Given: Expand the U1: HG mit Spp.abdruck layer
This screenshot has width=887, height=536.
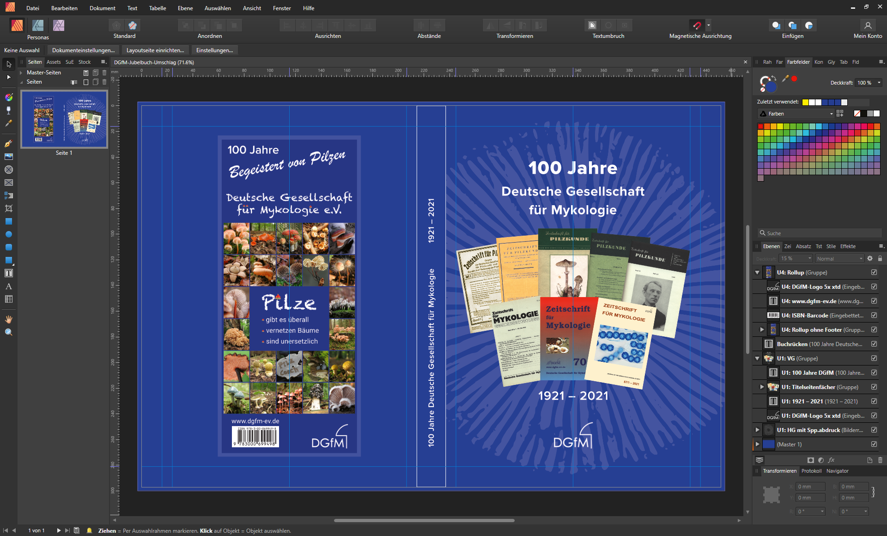Looking at the screenshot, I should click(757, 430).
